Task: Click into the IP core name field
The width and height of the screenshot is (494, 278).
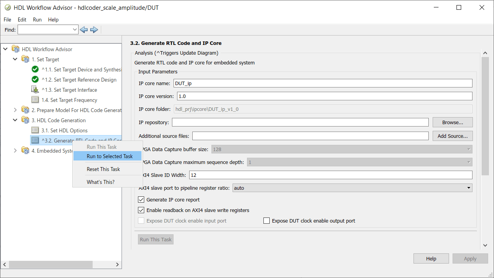Action: pos(322,83)
